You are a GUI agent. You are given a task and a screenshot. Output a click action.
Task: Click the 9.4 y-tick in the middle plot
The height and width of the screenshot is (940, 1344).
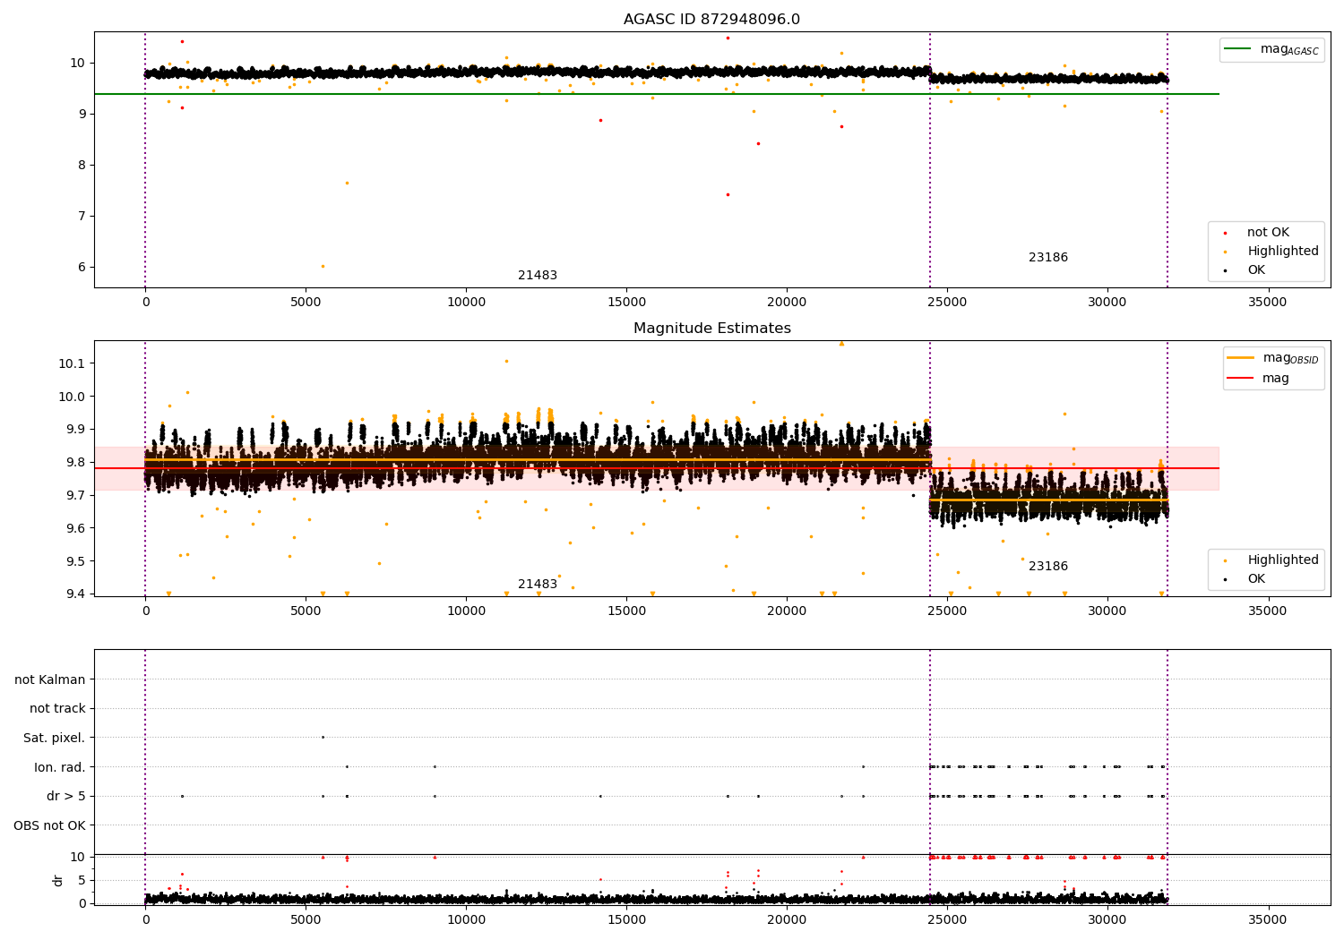point(77,594)
